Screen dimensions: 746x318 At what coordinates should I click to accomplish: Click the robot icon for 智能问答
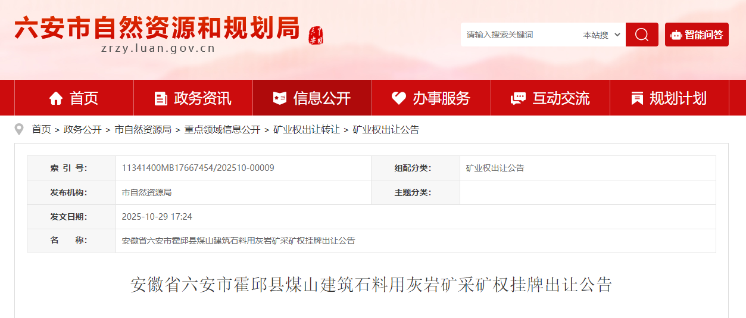(676, 35)
